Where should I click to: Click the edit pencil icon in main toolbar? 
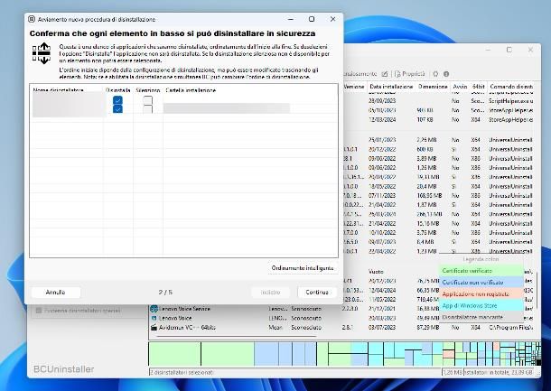(385, 74)
